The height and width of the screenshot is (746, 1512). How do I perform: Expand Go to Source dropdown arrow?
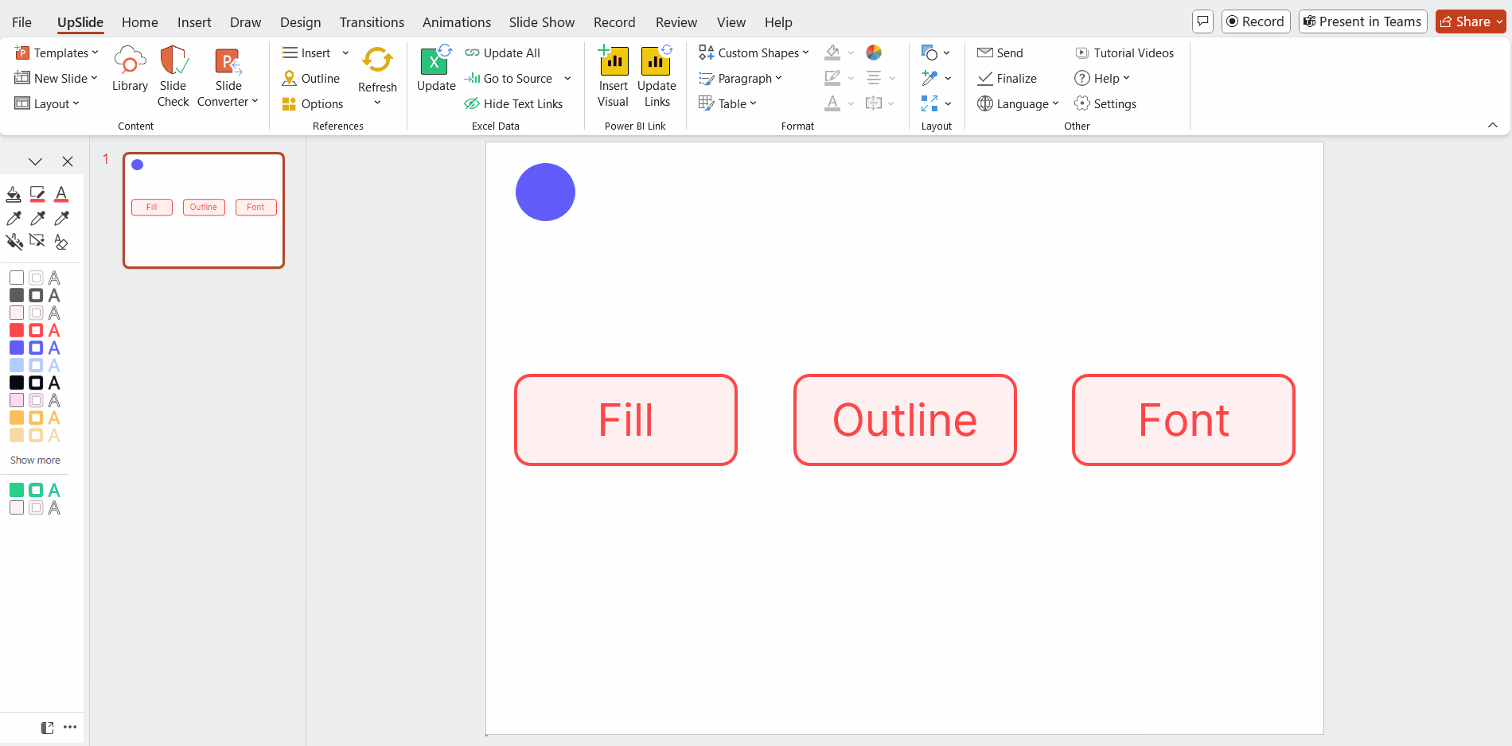tap(567, 78)
